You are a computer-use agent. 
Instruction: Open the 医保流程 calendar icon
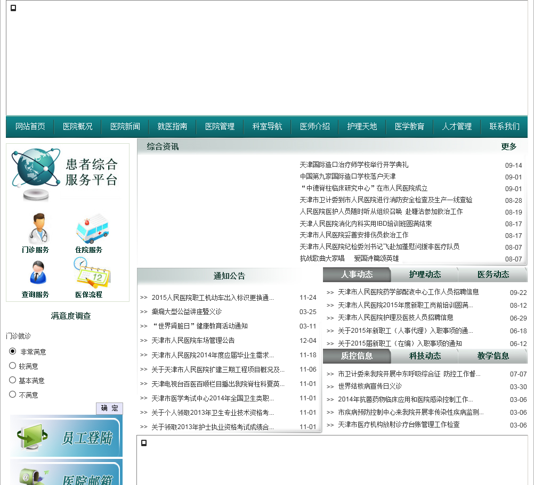(x=92, y=272)
